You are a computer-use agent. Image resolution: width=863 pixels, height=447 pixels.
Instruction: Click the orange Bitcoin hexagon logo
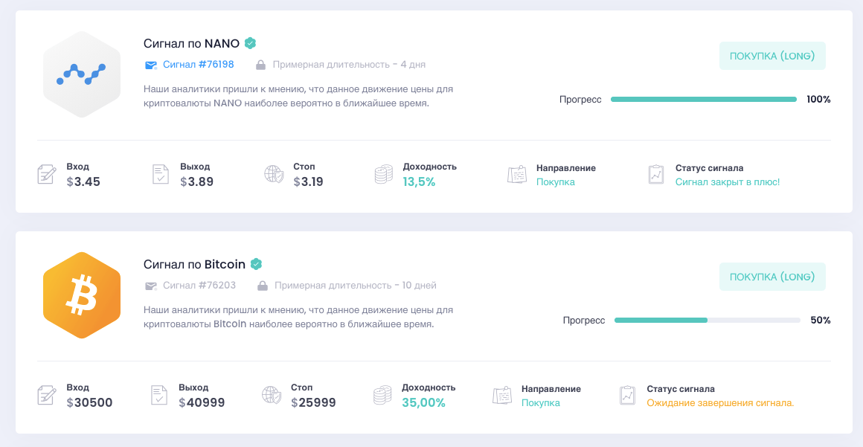82,295
